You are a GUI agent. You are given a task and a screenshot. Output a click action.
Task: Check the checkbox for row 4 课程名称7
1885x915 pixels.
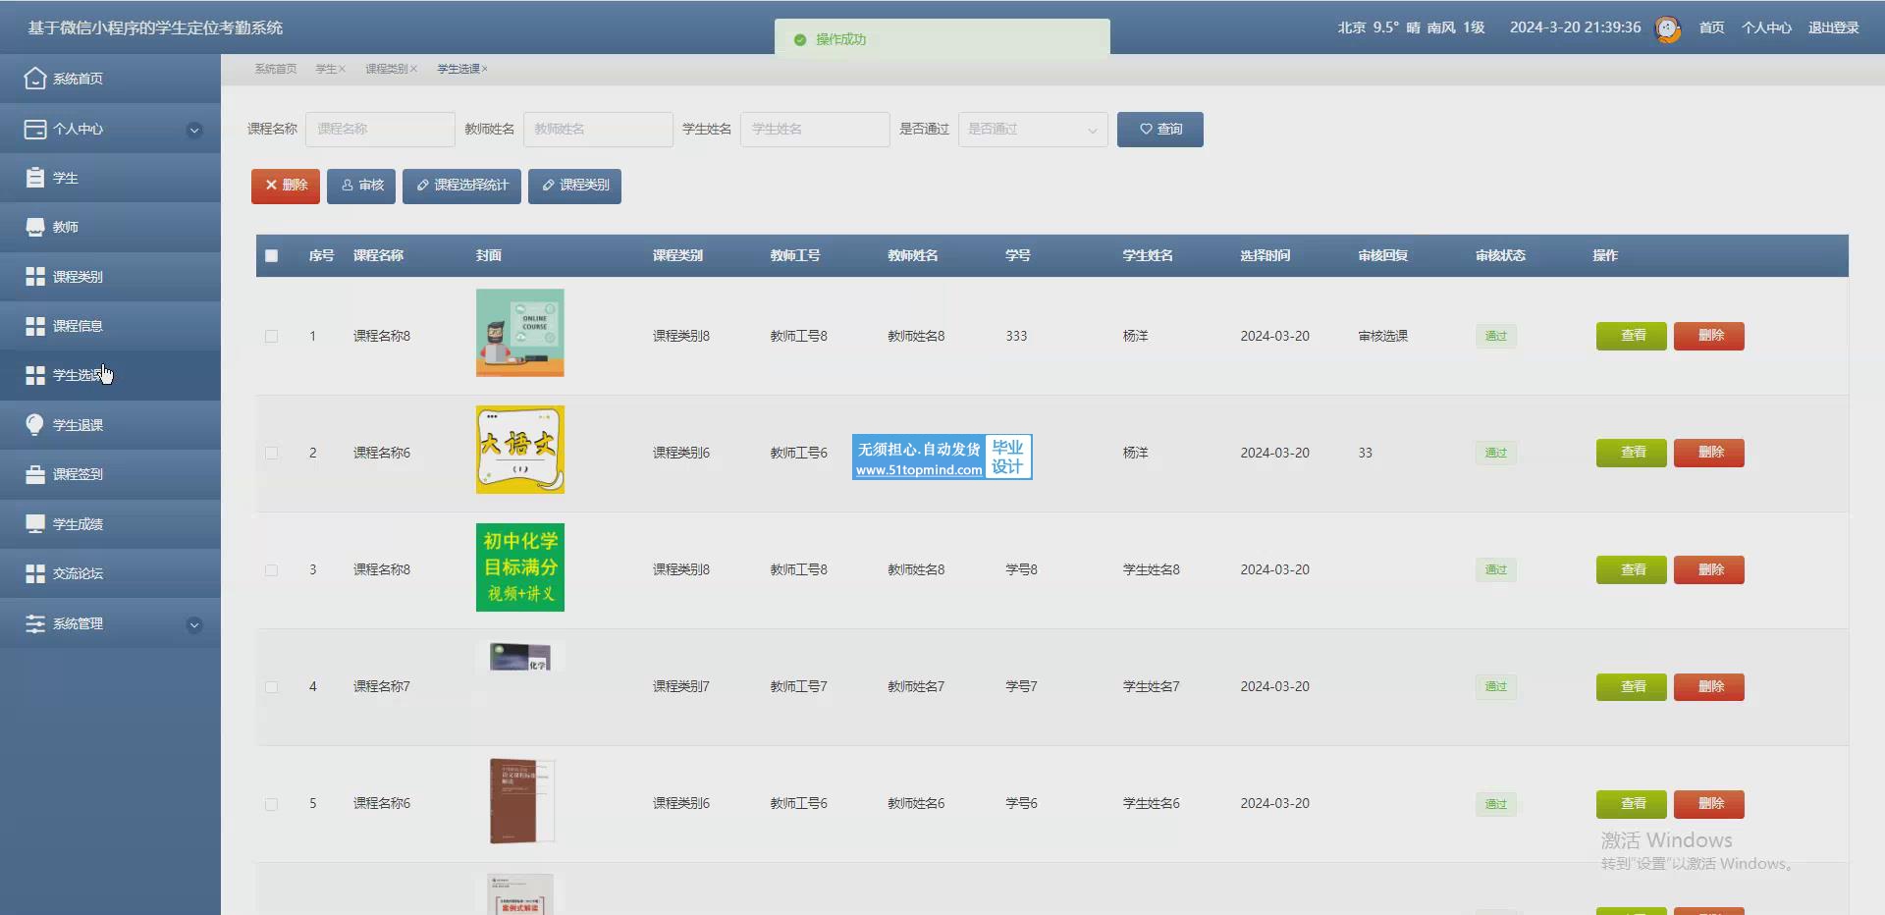pos(272,686)
